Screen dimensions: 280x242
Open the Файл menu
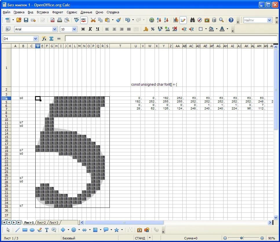pos(6,12)
